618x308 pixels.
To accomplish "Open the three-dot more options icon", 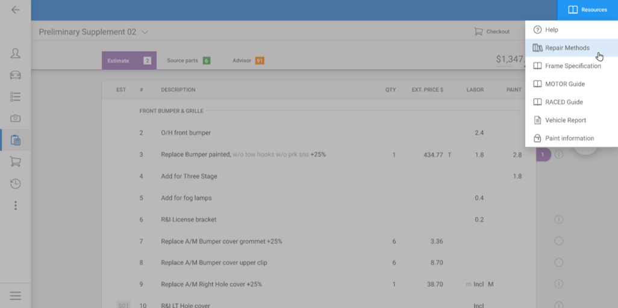I will [x=16, y=206].
